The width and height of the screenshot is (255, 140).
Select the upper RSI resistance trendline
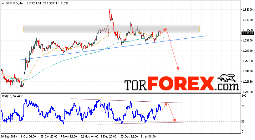(x=127, y=101)
